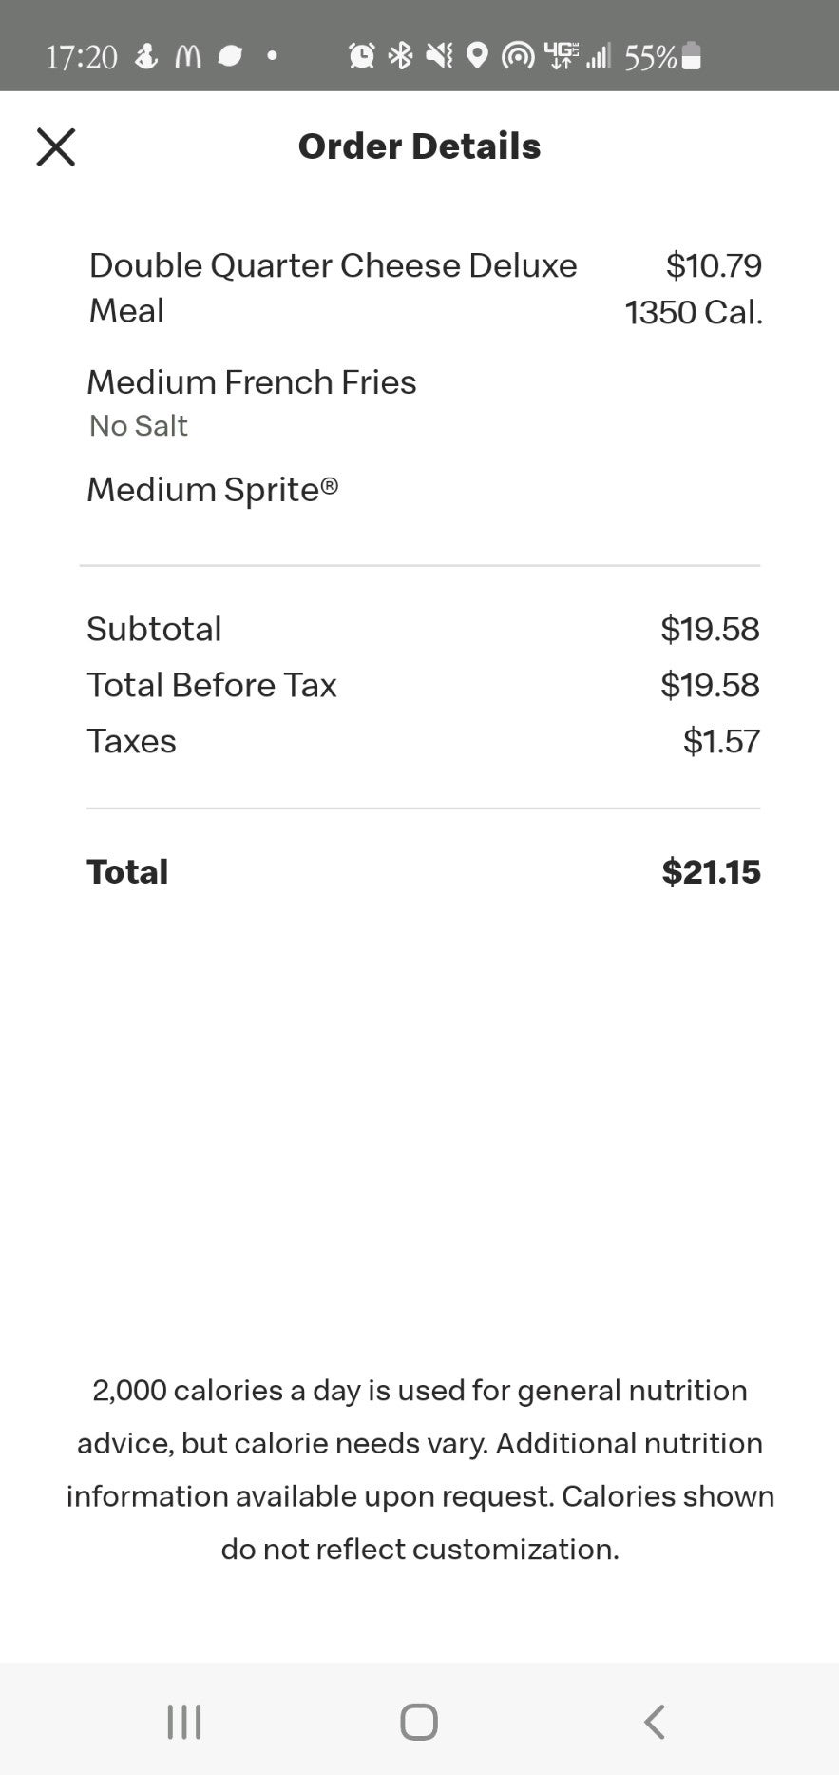Viewport: 839px width, 1775px height.
Task: Tap the Android home button
Action: (x=419, y=1722)
